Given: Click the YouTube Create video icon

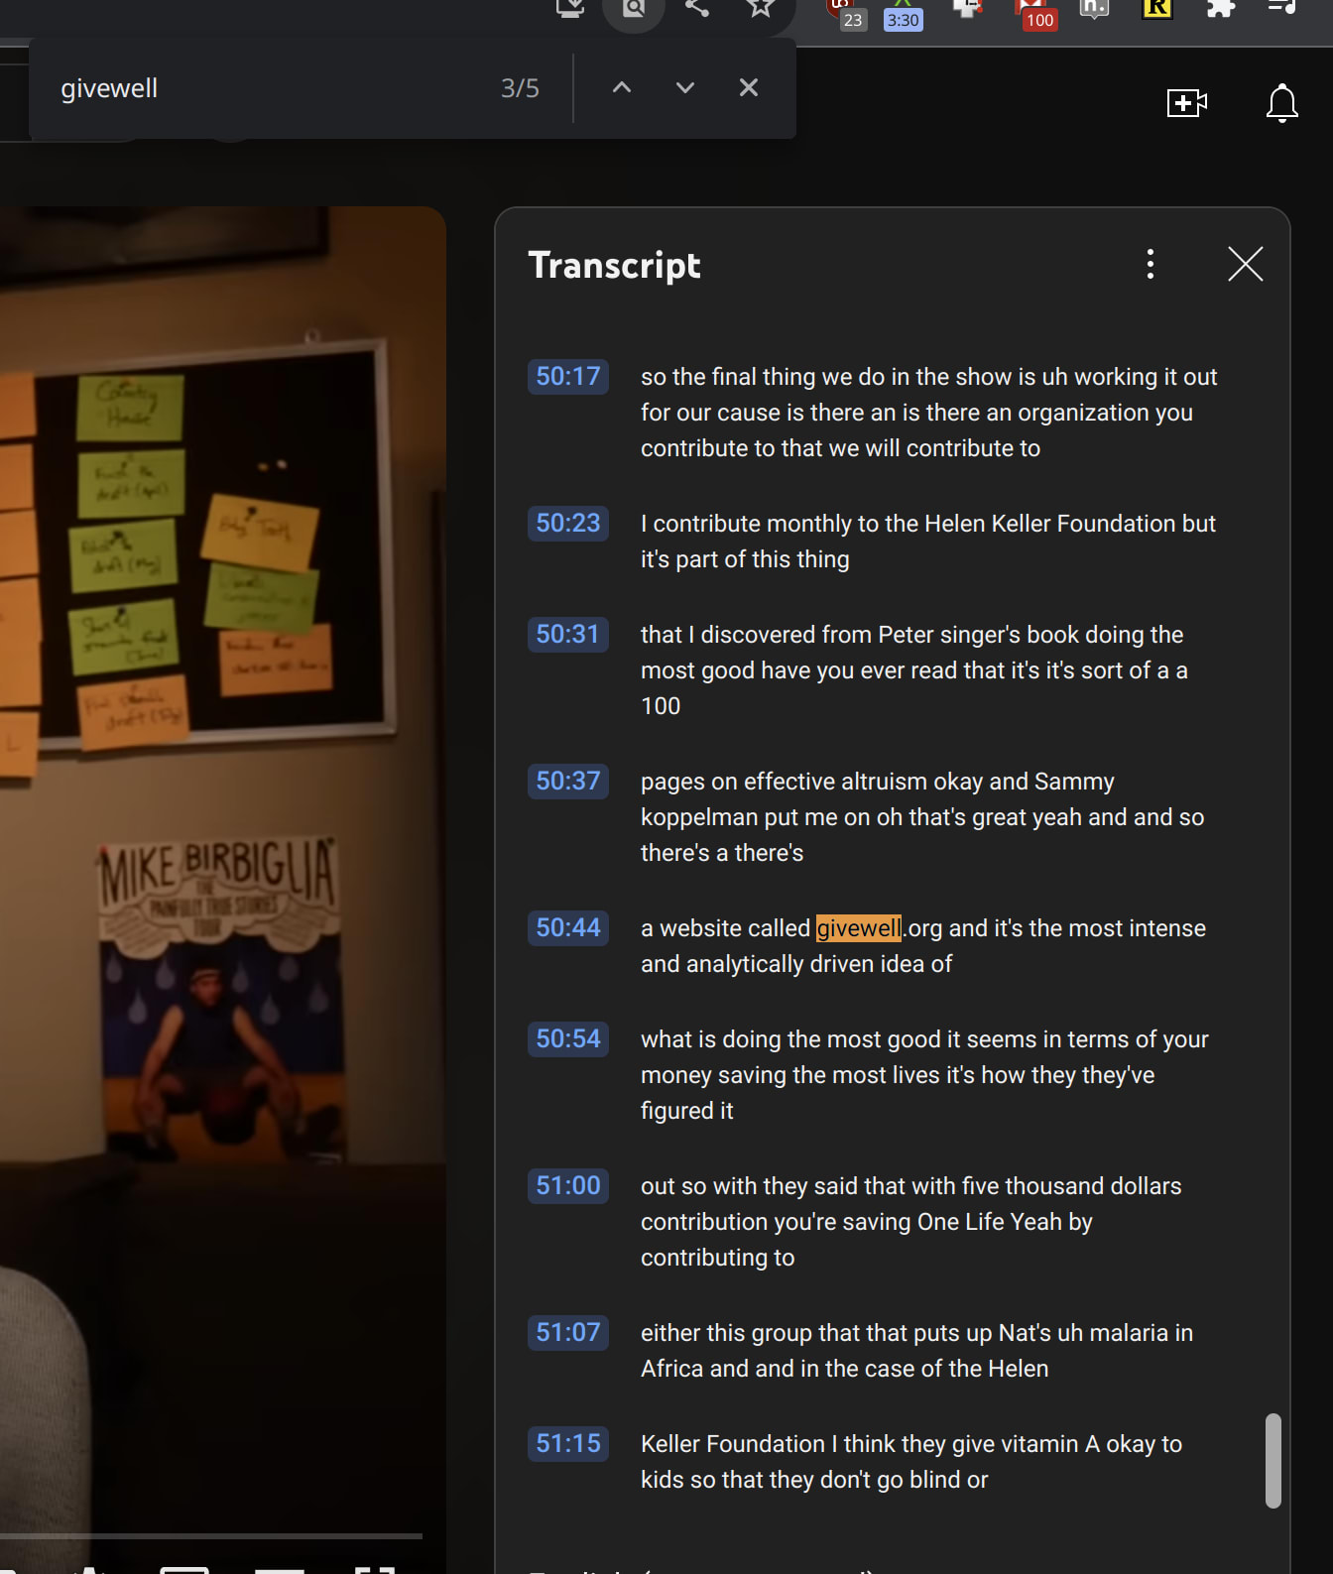Looking at the screenshot, I should [1186, 103].
